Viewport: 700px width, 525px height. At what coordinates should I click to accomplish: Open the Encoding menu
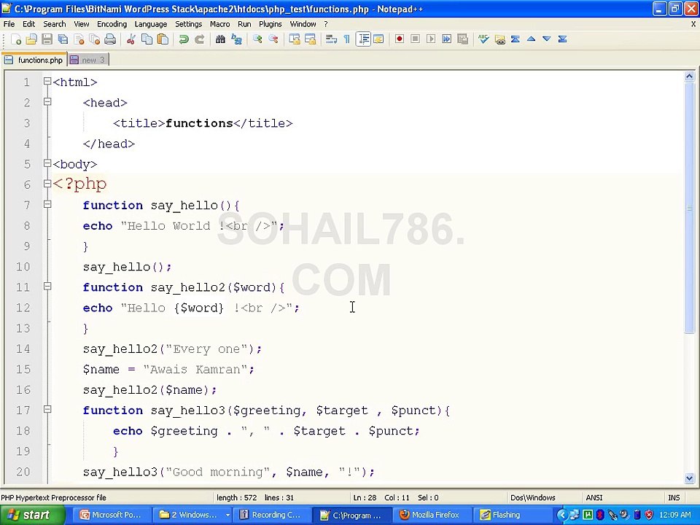click(x=112, y=24)
